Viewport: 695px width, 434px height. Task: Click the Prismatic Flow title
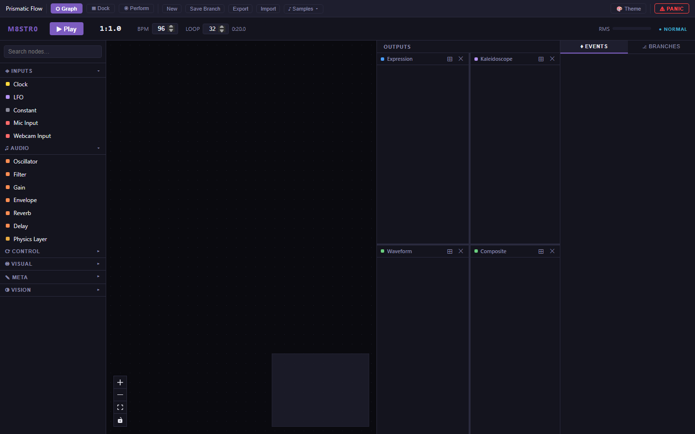(x=24, y=9)
